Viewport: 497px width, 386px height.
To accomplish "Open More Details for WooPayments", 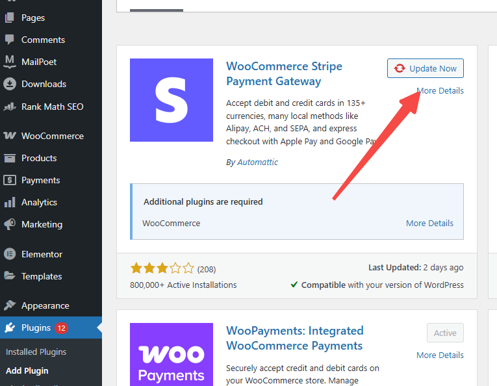I will point(440,355).
